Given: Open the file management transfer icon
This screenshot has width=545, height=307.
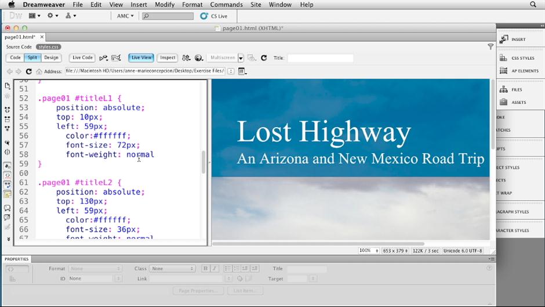Looking at the screenshot, I should (x=186, y=58).
